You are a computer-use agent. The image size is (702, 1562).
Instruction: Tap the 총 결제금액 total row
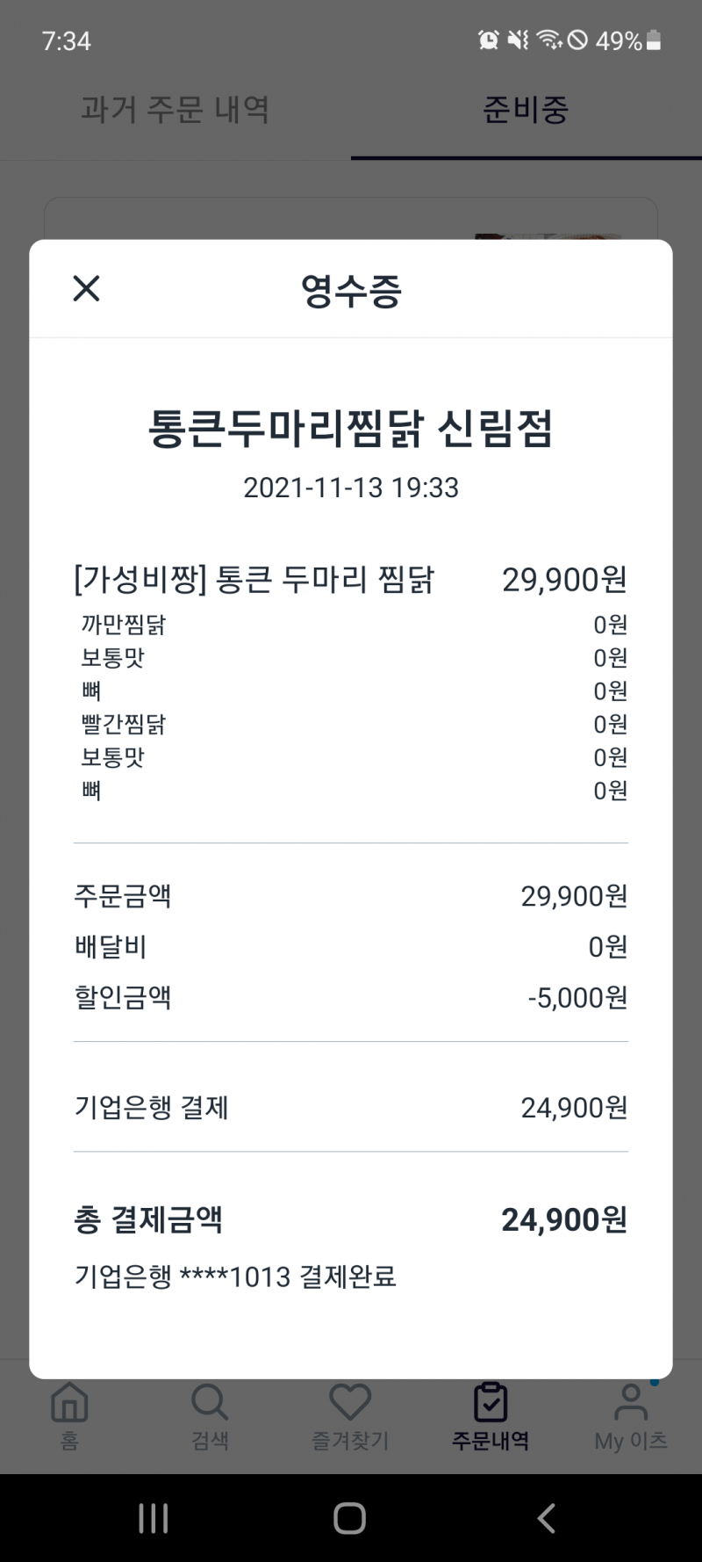point(351,1219)
